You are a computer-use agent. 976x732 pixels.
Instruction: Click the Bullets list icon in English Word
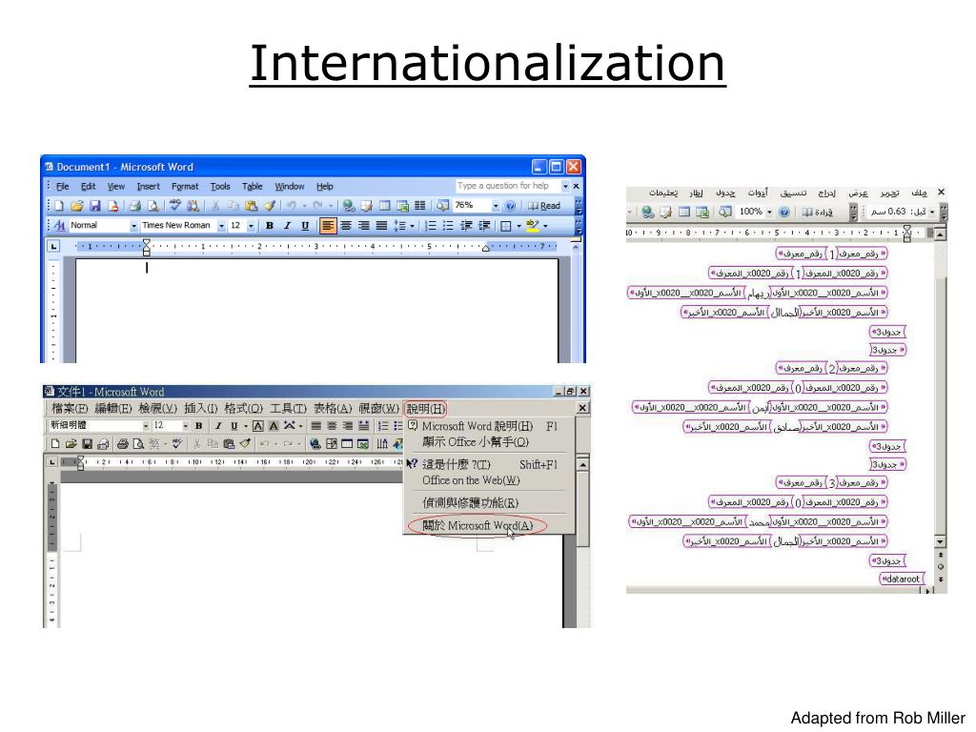pyautogui.click(x=448, y=225)
